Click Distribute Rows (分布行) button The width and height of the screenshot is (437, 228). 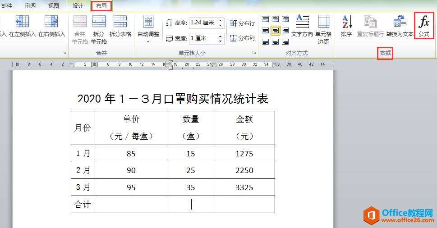(x=242, y=23)
